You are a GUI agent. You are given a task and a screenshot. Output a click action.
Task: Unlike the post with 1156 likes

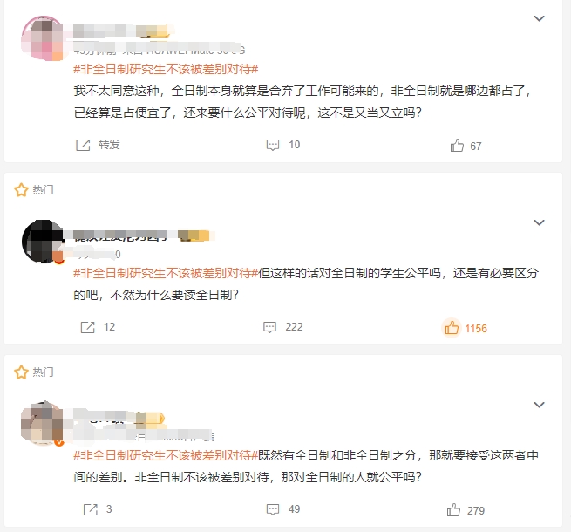tap(452, 328)
